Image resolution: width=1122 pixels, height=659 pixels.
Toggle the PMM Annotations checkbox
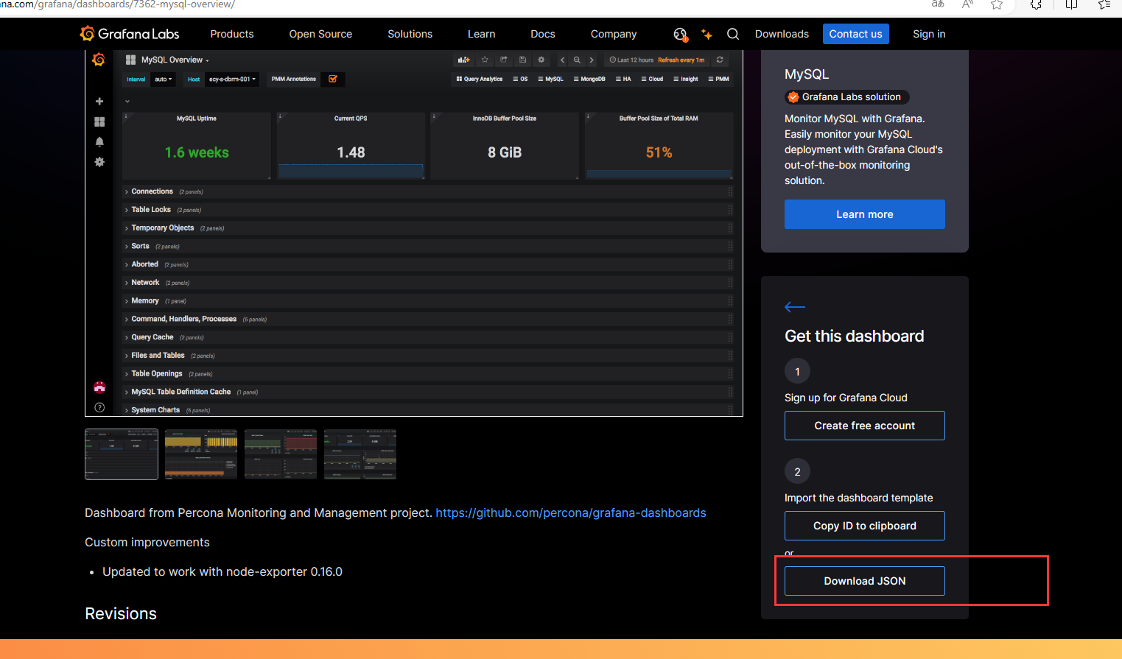[333, 79]
